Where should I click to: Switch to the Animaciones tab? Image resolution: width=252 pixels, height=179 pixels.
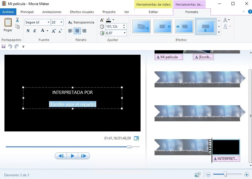tap(52, 12)
